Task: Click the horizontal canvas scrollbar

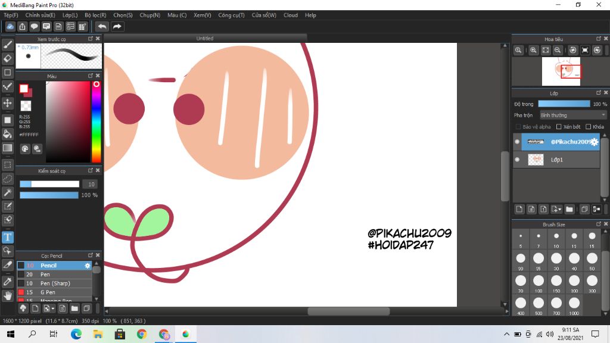Action: [348, 311]
